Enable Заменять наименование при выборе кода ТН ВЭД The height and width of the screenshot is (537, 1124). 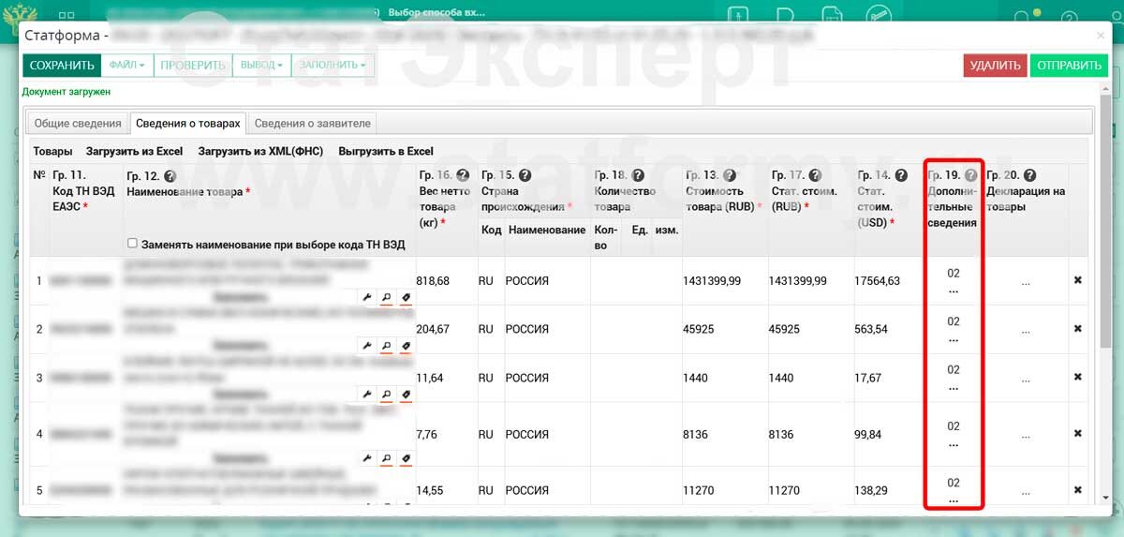tap(132, 244)
